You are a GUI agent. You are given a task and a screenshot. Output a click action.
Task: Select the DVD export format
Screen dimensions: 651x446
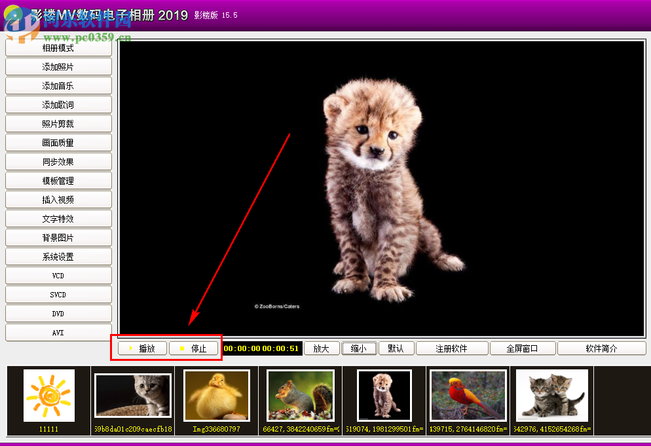58,313
